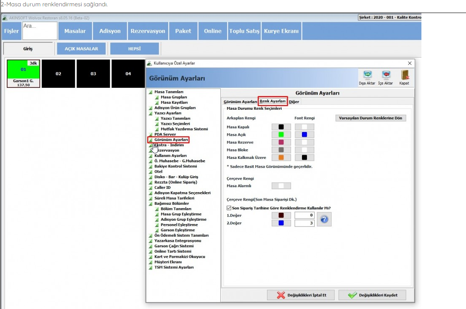Select Masa Kayıtları tree item
Viewport: 466px width, 309px height.
pos(174,103)
